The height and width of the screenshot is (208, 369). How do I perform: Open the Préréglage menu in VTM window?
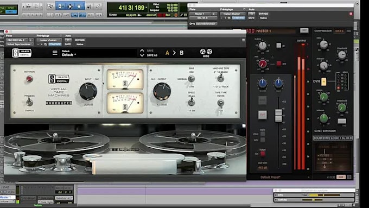click(x=43, y=35)
